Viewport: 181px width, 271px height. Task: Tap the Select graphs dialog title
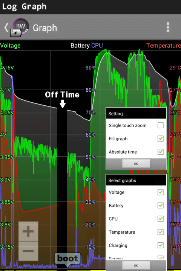pos(122,180)
